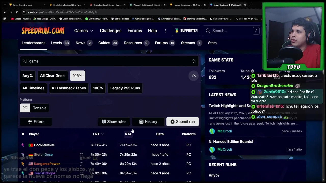Click the Submit run button
The image size is (326, 183).
click(x=182, y=122)
